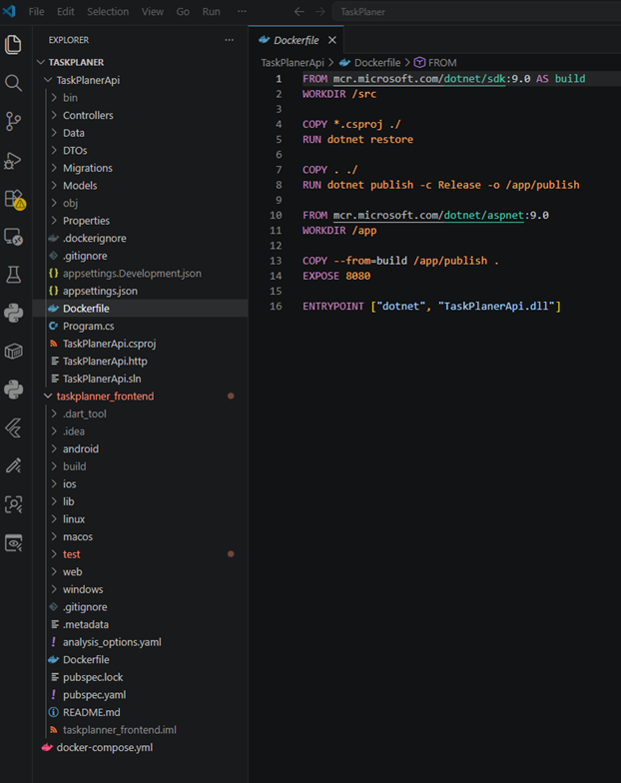Open the Remote Explorer icon
This screenshot has height=783, width=621.
click(x=14, y=237)
